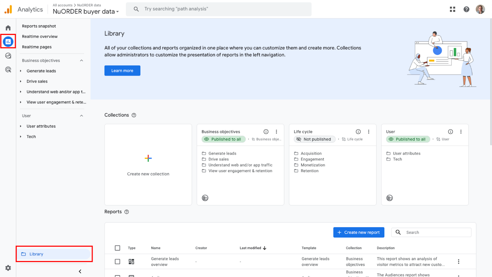Click the Learn more button
This screenshot has height=277, width=492.
(x=122, y=71)
